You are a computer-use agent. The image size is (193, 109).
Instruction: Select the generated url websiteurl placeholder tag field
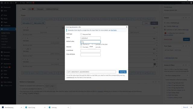91,72
